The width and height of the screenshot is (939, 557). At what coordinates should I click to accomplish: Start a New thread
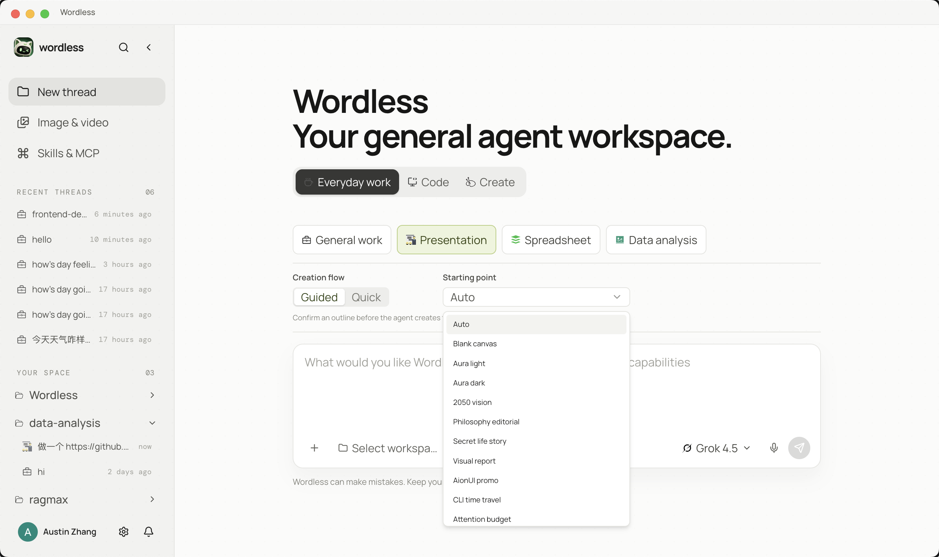[x=87, y=92]
